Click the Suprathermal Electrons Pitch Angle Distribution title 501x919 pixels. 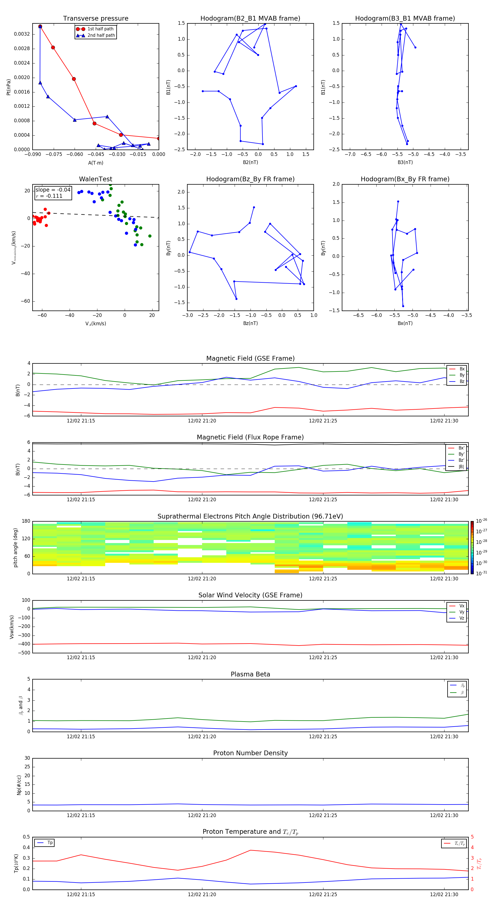point(250,517)
